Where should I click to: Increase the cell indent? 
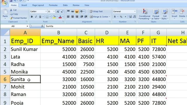pyautogui.click(x=86, y=17)
